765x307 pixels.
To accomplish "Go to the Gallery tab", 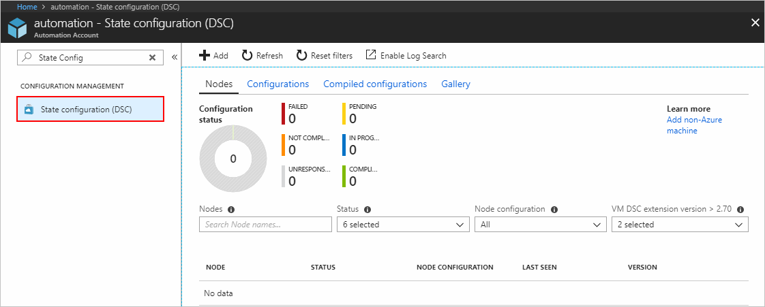I will click(x=455, y=84).
